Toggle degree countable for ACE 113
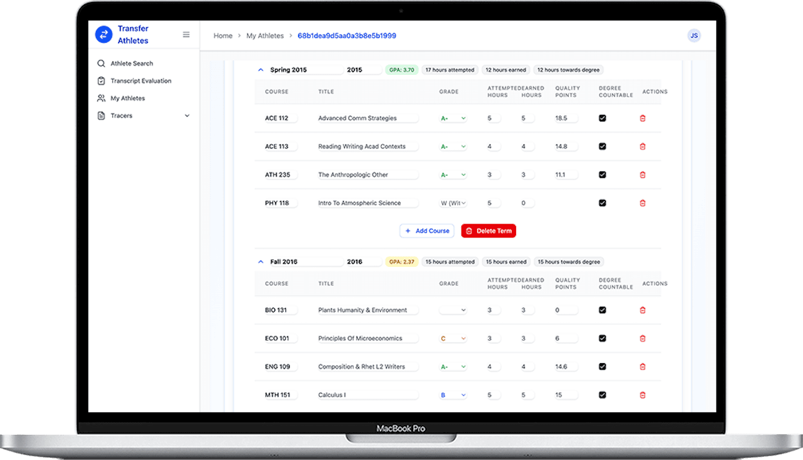Viewport: 803px width, 460px height. point(602,147)
